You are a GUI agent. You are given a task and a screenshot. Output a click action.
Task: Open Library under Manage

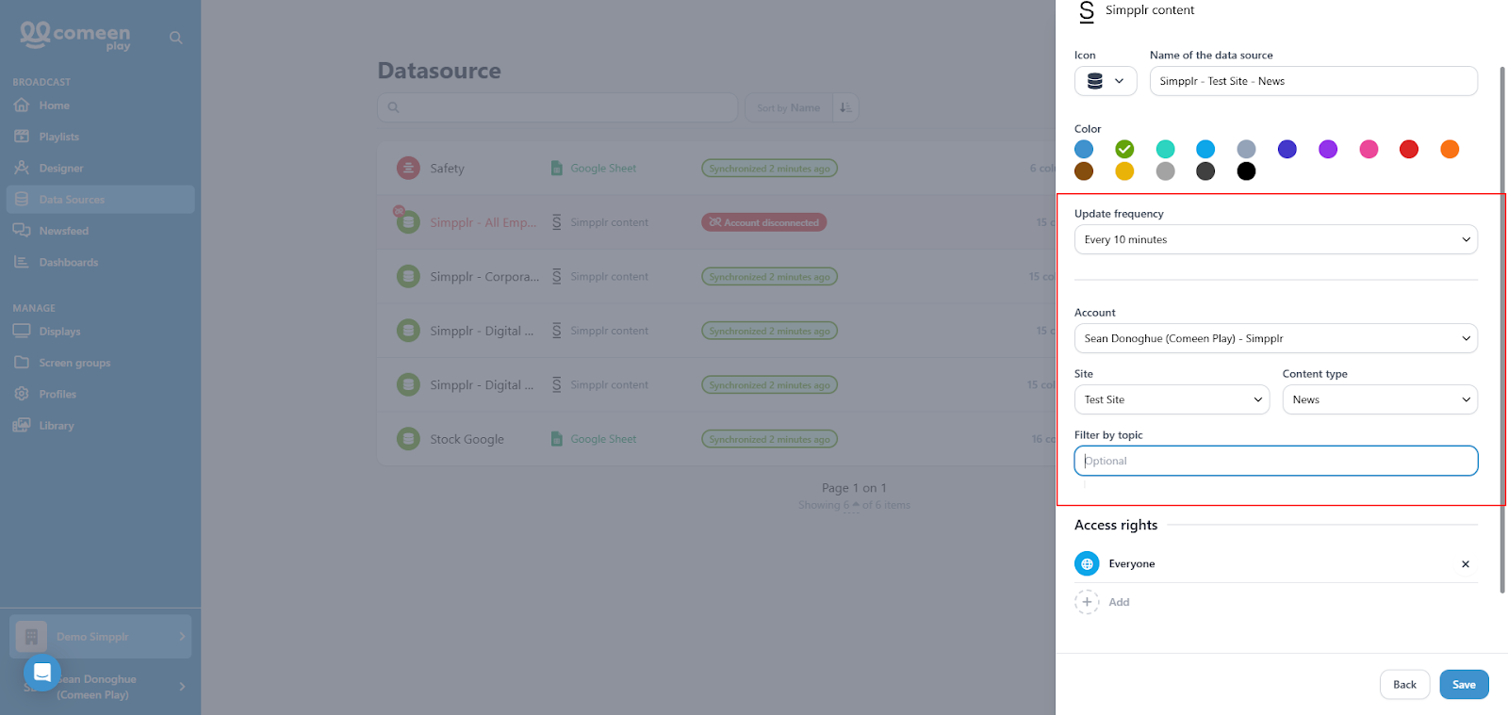point(56,426)
